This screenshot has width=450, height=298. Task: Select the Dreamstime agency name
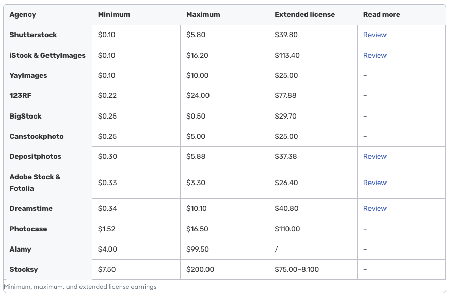[x=31, y=208]
